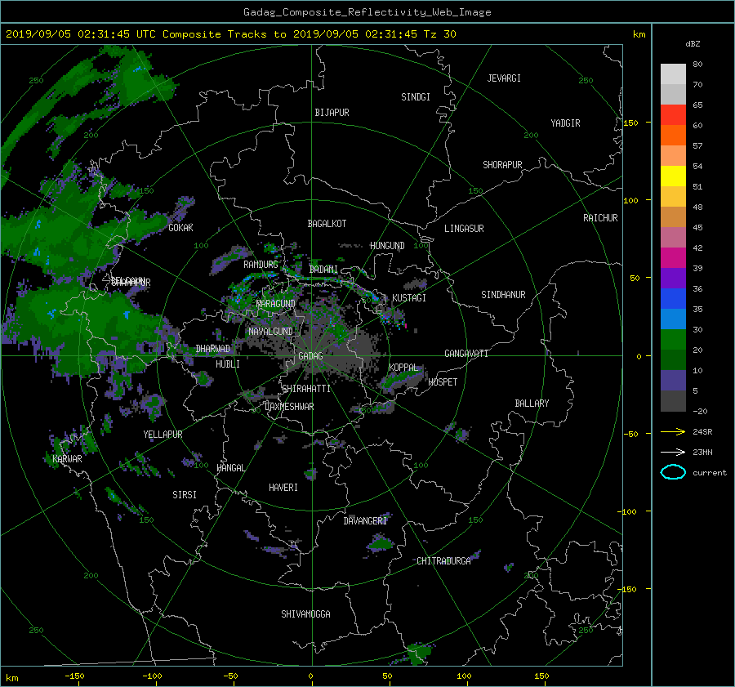This screenshot has height=687, width=735.
Task: Click the LAXMESHWAR label
Action: pyautogui.click(x=289, y=407)
